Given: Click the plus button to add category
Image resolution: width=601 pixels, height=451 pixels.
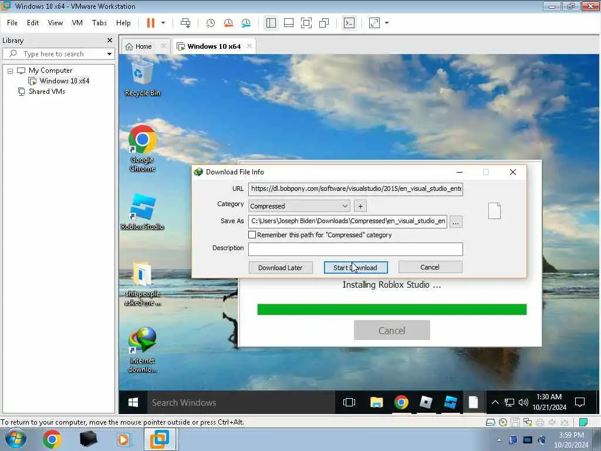Looking at the screenshot, I should point(360,206).
